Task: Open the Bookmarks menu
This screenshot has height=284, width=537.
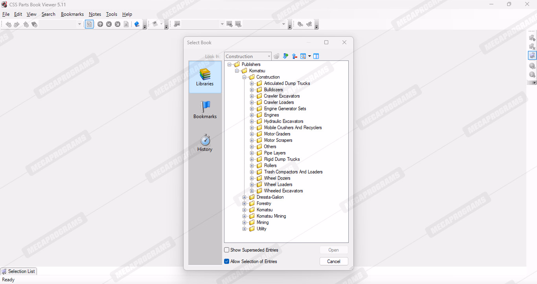Action: coord(72,14)
